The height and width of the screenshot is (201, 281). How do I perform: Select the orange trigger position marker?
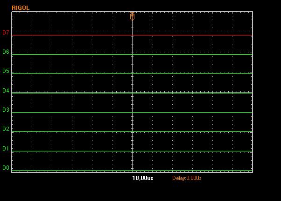tap(132, 16)
